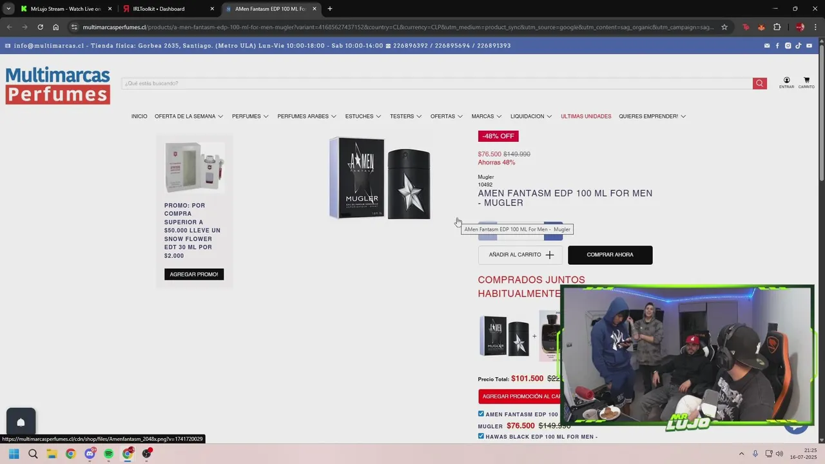Open Discord from the taskbar

[90, 454]
